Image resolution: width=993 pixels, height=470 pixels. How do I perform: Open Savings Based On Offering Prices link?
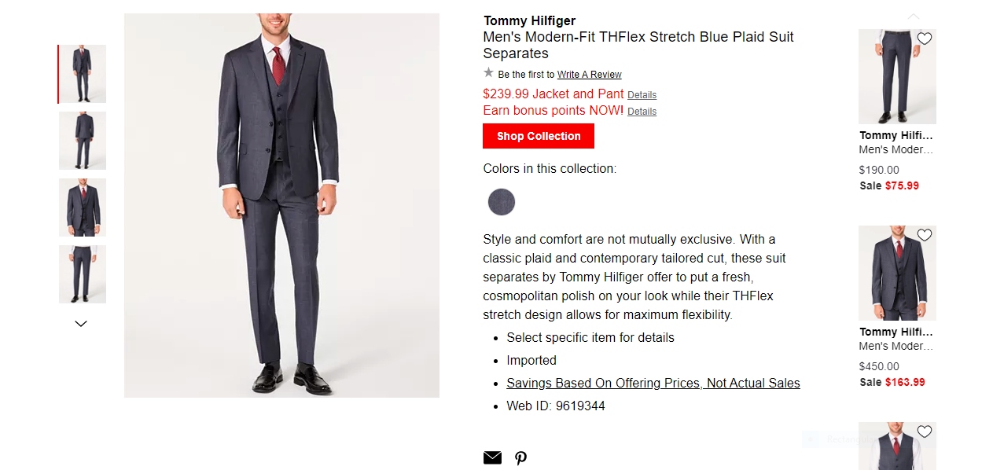[x=653, y=384]
